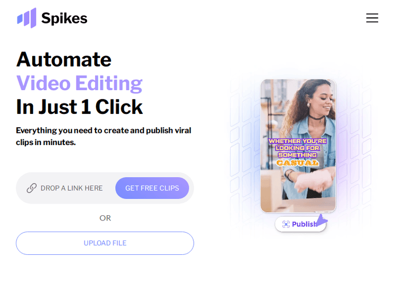Viewport: 396px width, 297px height.
Task: Select the purple Video Editing heading
Action: pos(79,83)
